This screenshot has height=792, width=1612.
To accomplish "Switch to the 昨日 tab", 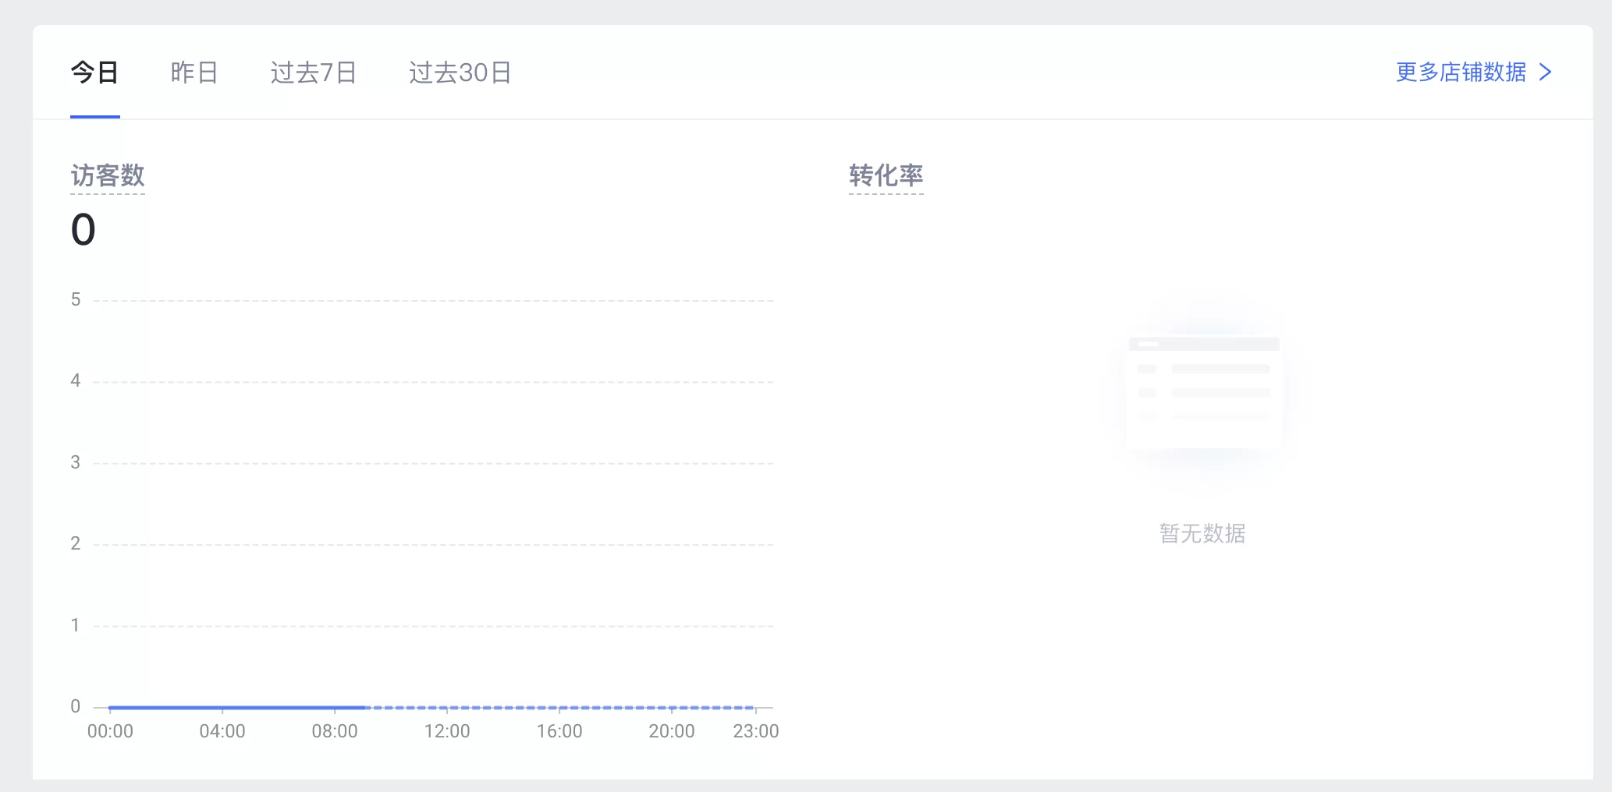I will point(194,72).
